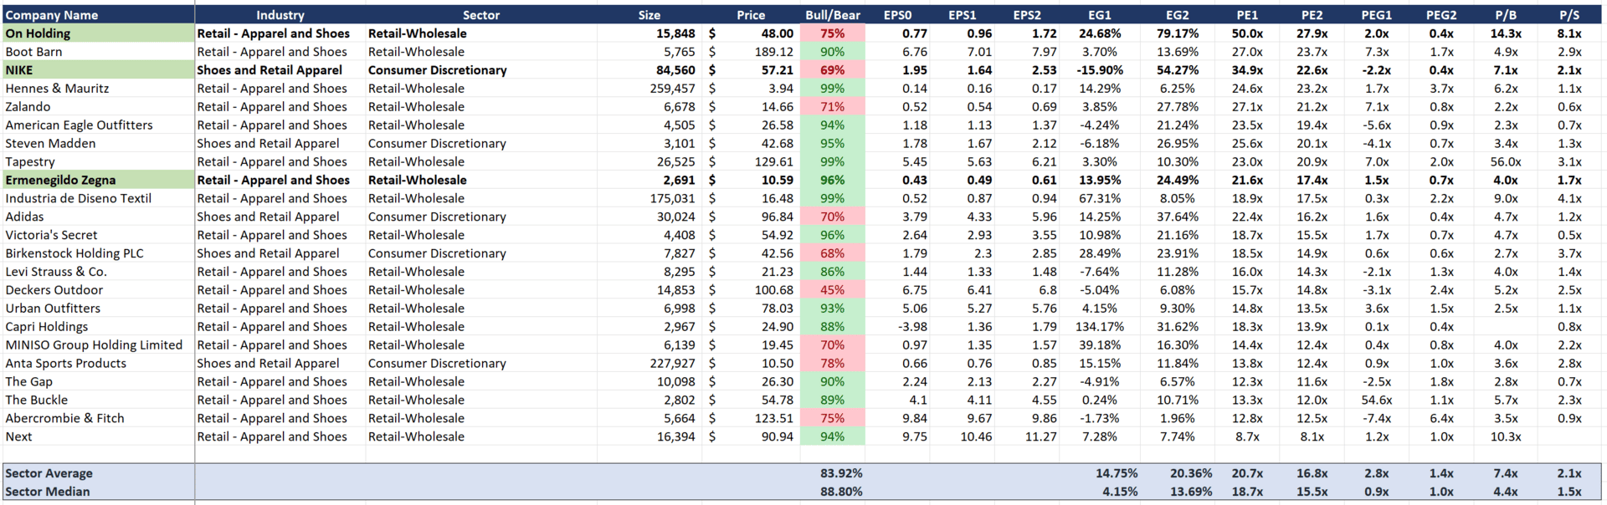Click MINISO Group Holding Limited cell
The image size is (1607, 505).
click(99, 345)
